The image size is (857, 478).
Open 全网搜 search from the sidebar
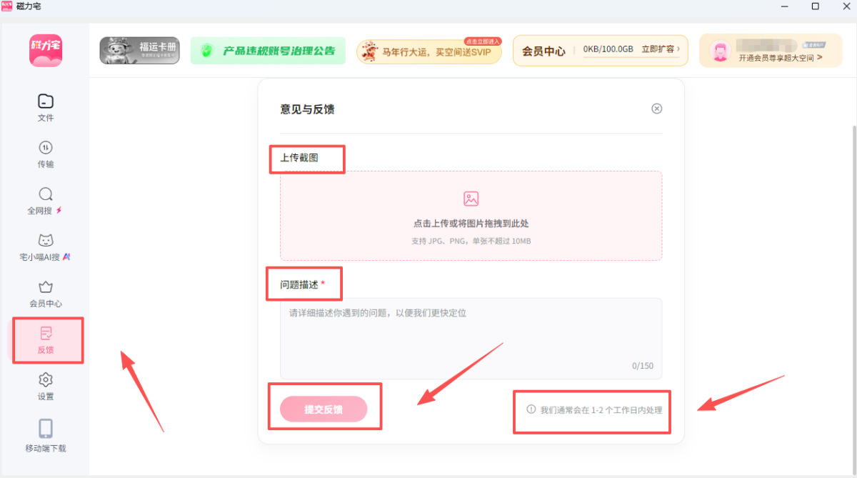pyautogui.click(x=46, y=201)
